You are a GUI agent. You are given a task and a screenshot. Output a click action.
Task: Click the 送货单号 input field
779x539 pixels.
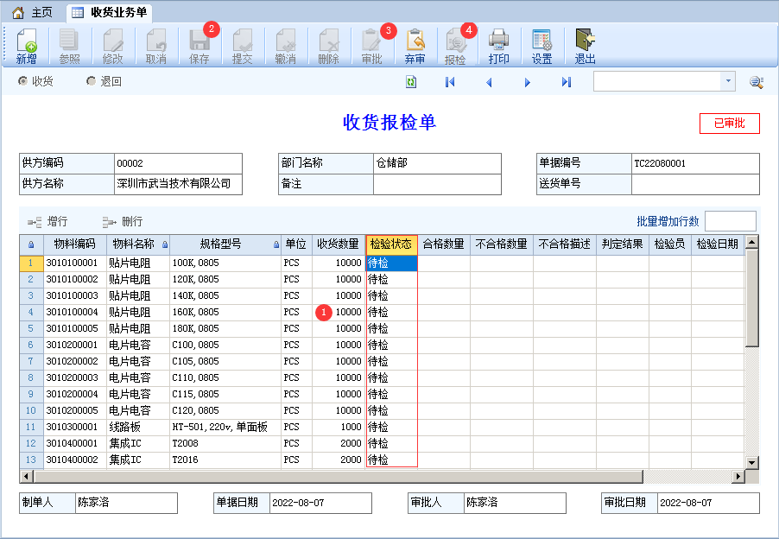tap(695, 184)
